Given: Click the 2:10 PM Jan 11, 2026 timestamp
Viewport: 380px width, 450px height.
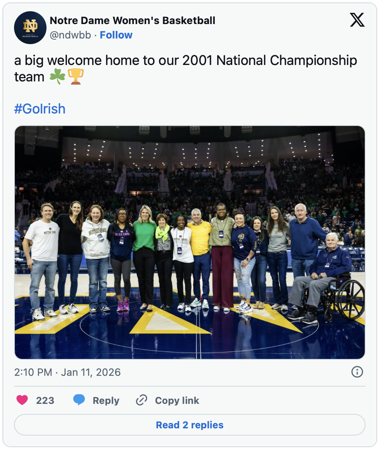Looking at the screenshot, I should point(67,372).
